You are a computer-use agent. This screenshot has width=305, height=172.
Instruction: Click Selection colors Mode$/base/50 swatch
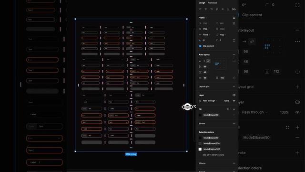tap(200, 138)
